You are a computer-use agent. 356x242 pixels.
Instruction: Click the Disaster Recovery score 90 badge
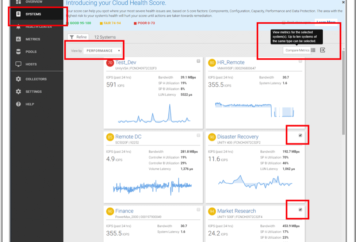212,137
